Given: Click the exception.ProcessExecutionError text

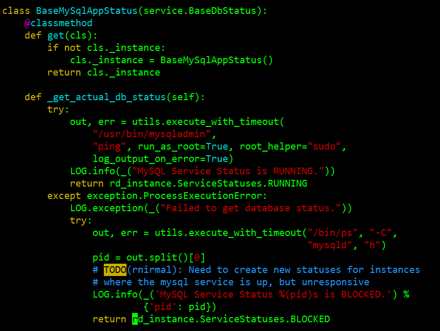Looking at the screenshot, I should click(177, 196).
